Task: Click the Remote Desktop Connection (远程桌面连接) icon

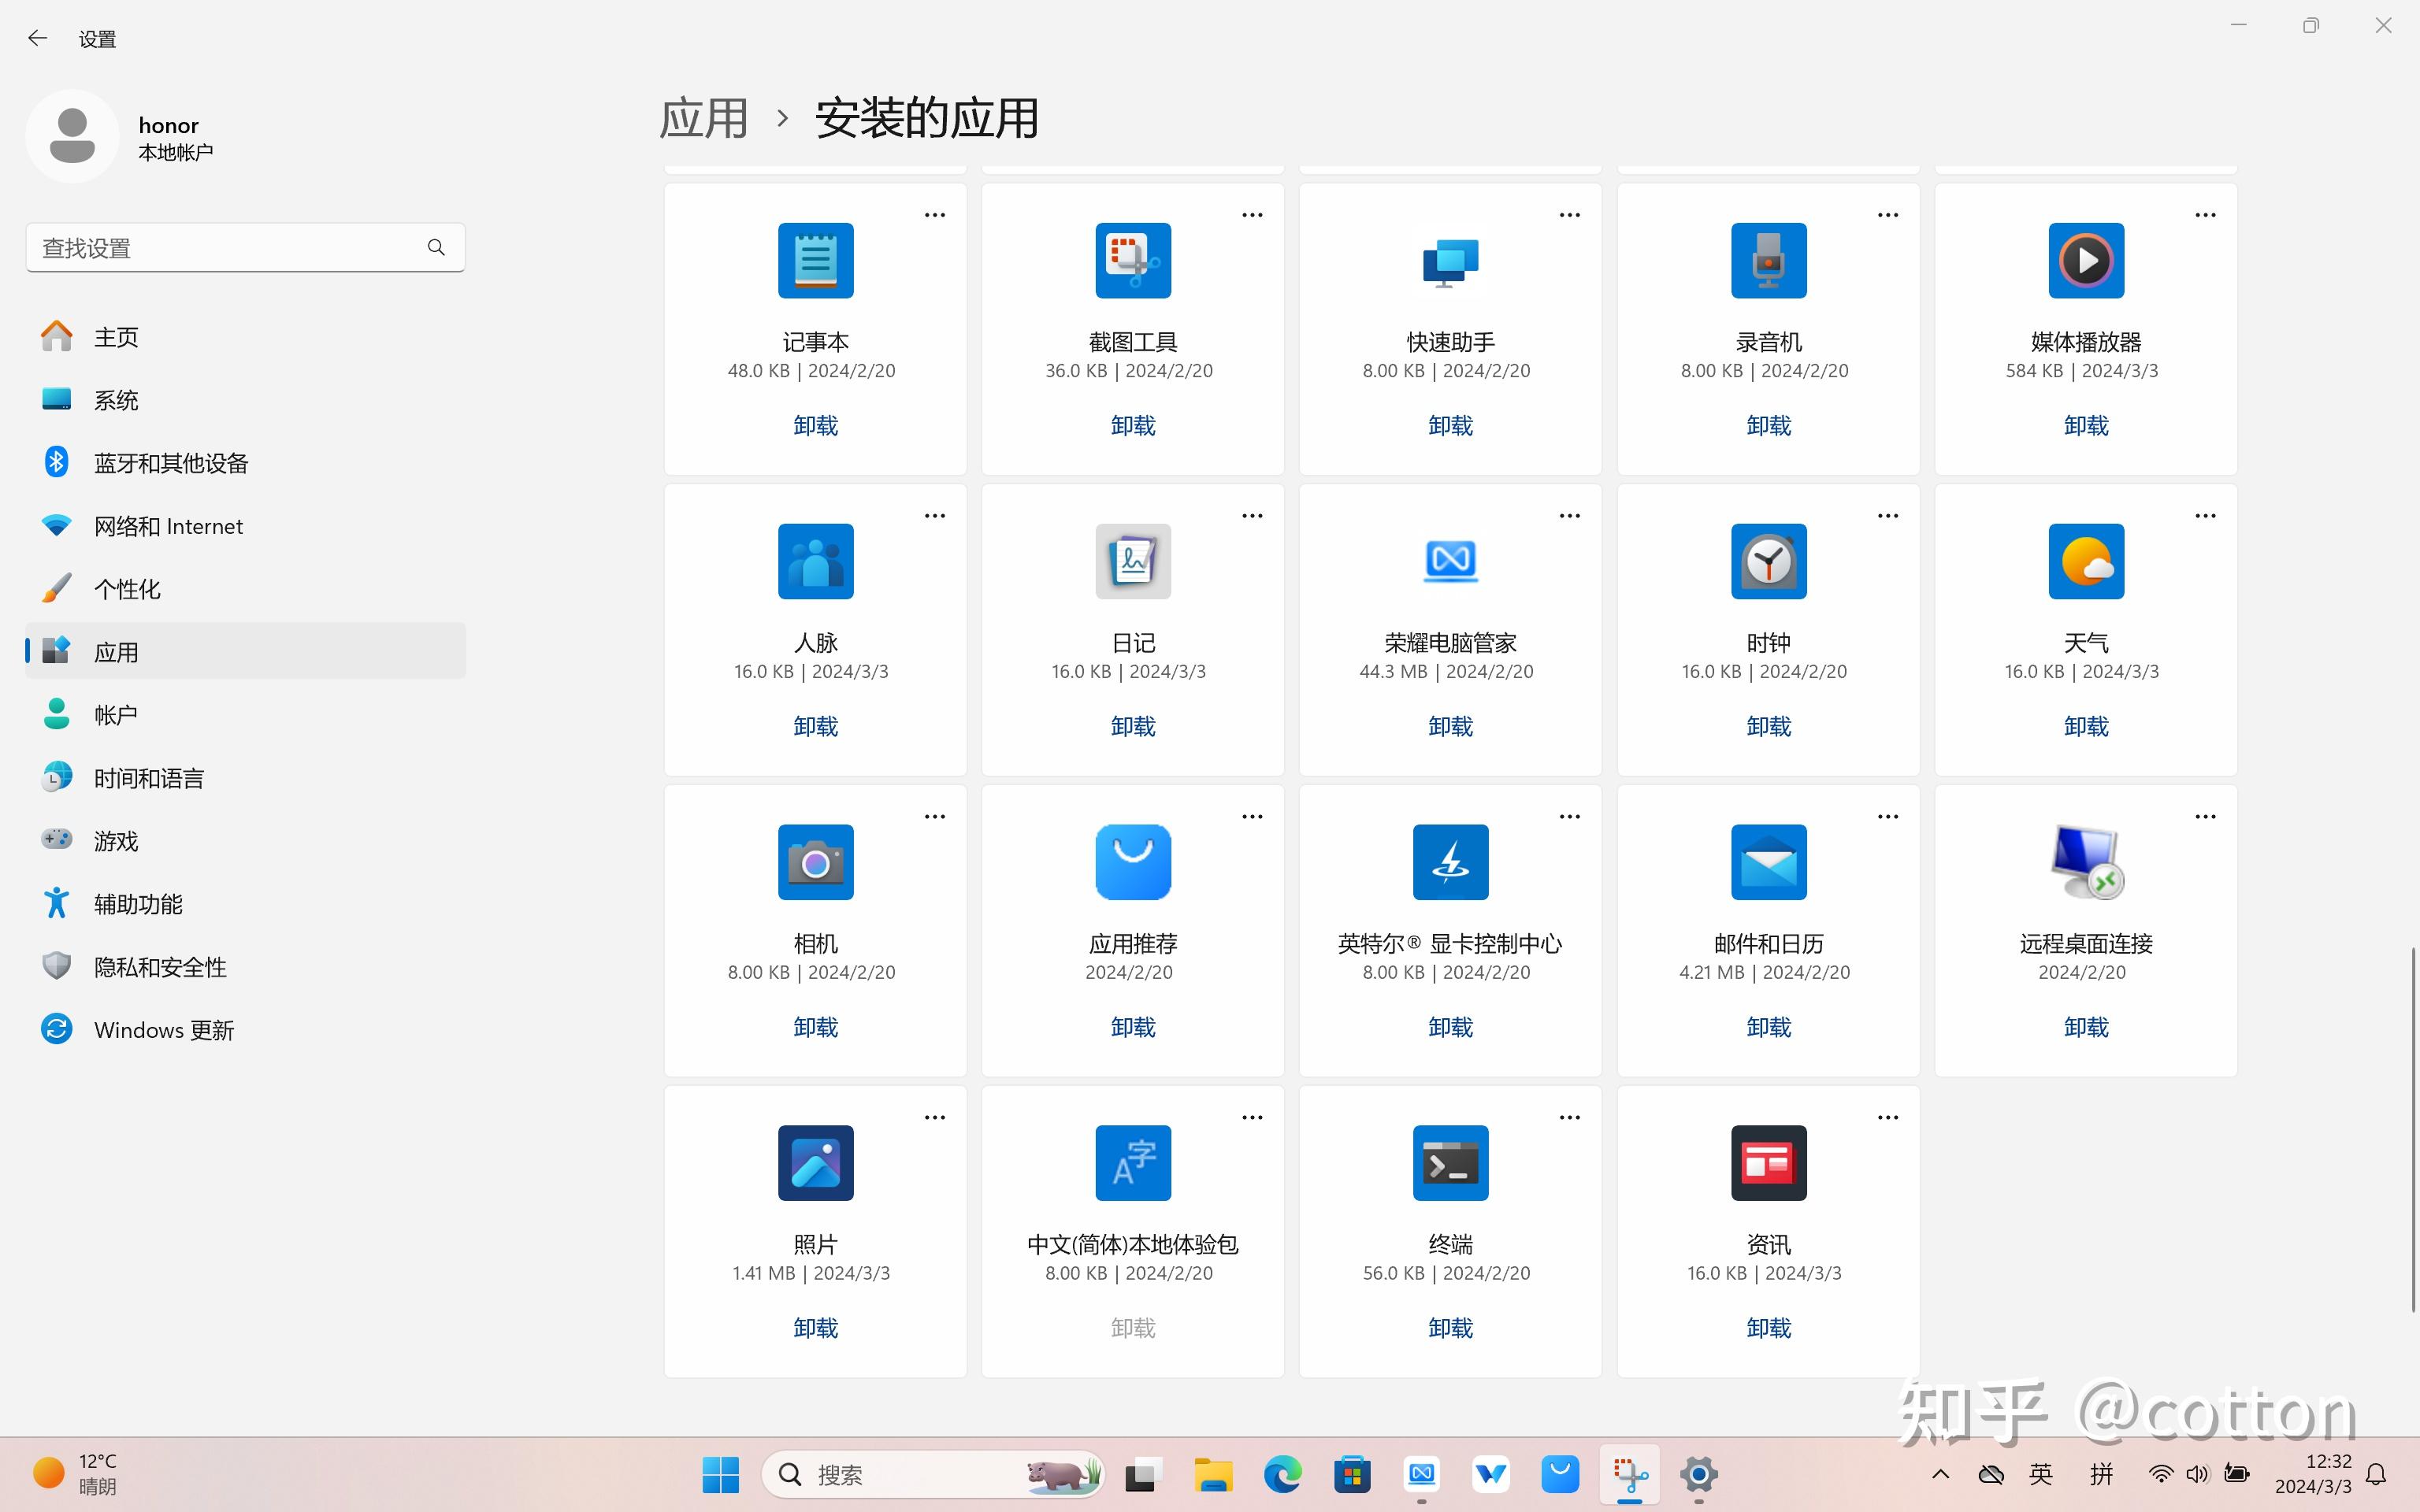Action: click(2086, 862)
